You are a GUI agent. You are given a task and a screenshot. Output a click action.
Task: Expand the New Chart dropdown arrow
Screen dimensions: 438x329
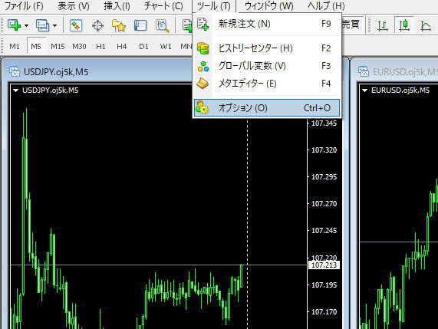coord(26,26)
